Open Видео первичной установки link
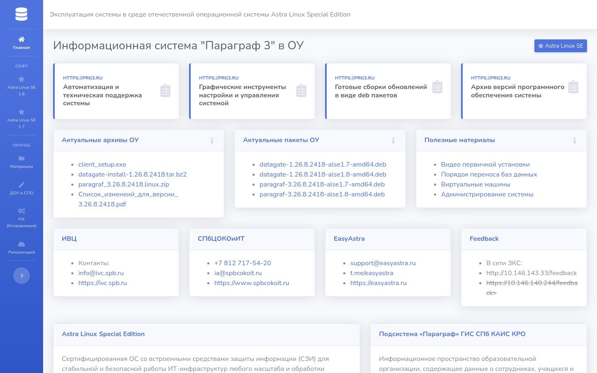 pos(485,165)
